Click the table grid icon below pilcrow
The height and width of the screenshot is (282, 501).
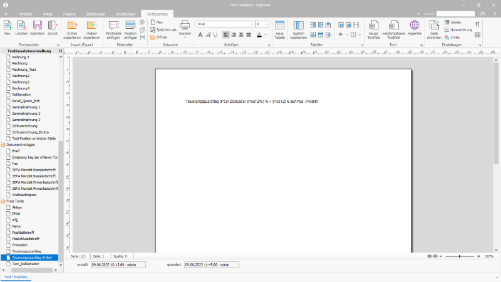477,34
